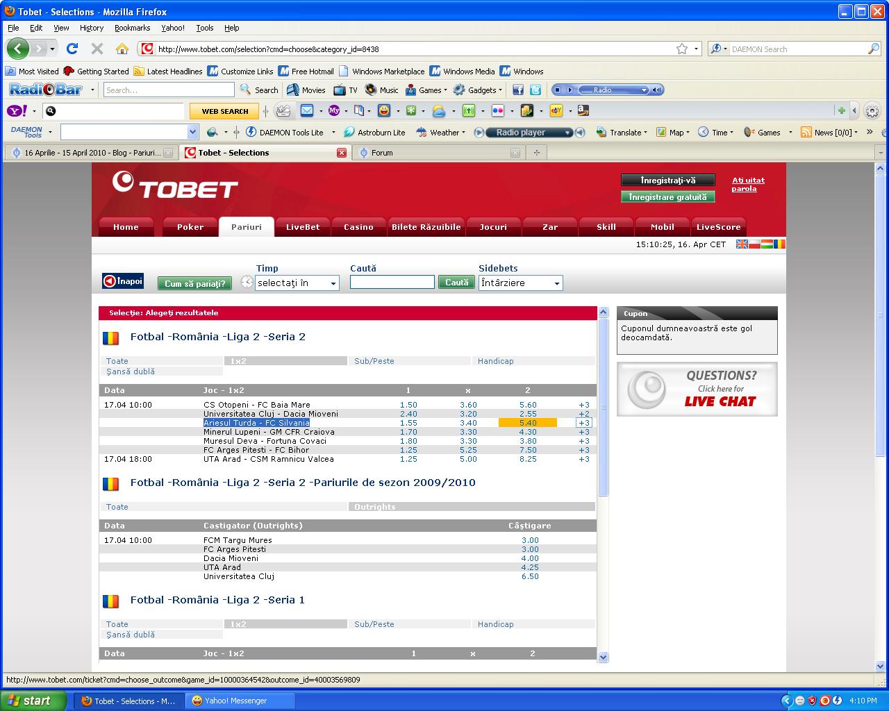Open the LiveScore site tab
The width and height of the screenshot is (889, 711).
pyautogui.click(x=718, y=227)
